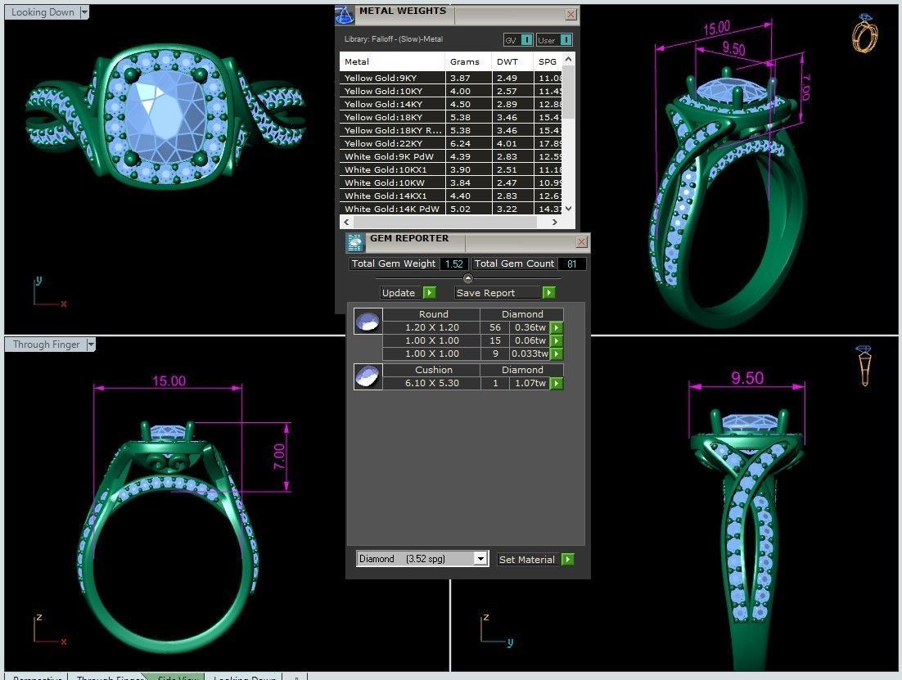Click green arrow beside 0.033tw
The image size is (902, 680).
(x=557, y=354)
